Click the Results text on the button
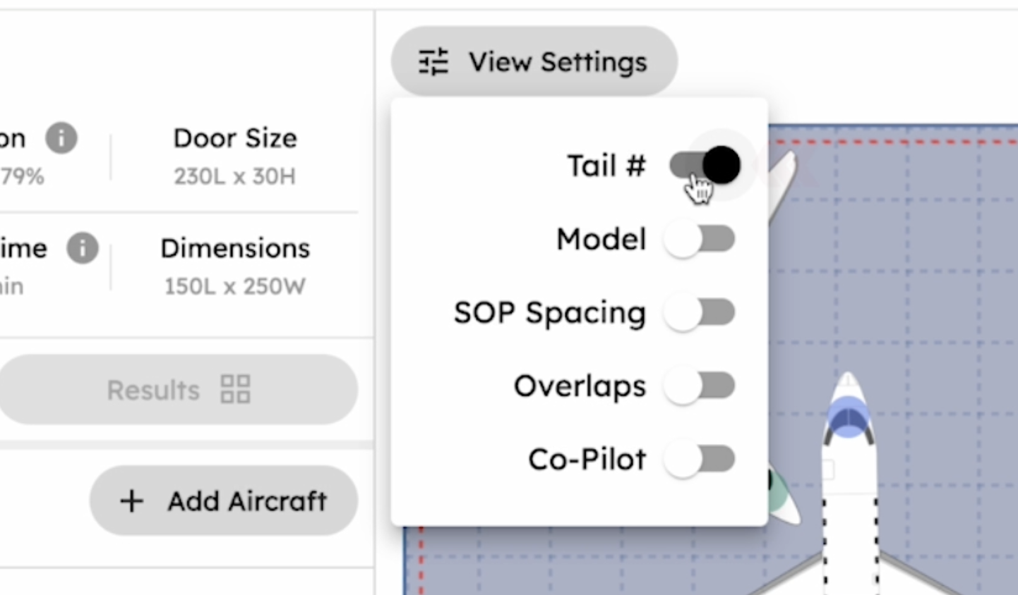Image resolution: width=1018 pixels, height=595 pixels. pyautogui.click(x=153, y=390)
